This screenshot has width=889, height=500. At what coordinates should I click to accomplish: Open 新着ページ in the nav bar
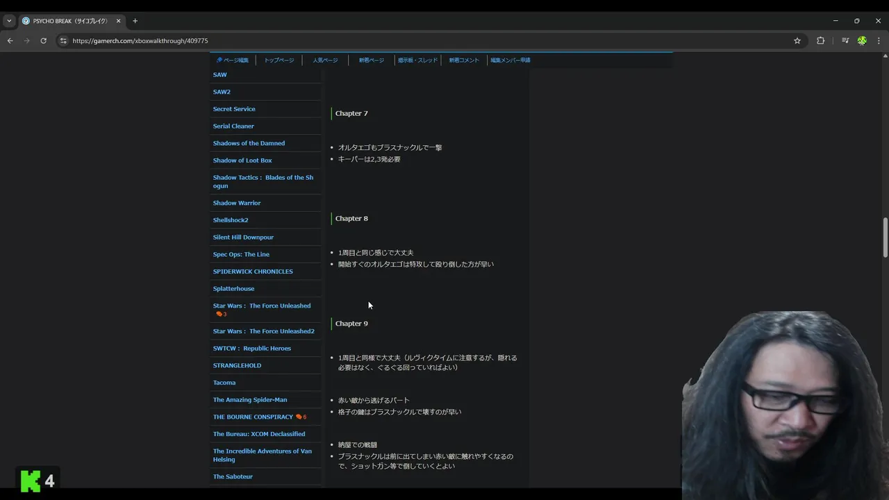coord(372,60)
